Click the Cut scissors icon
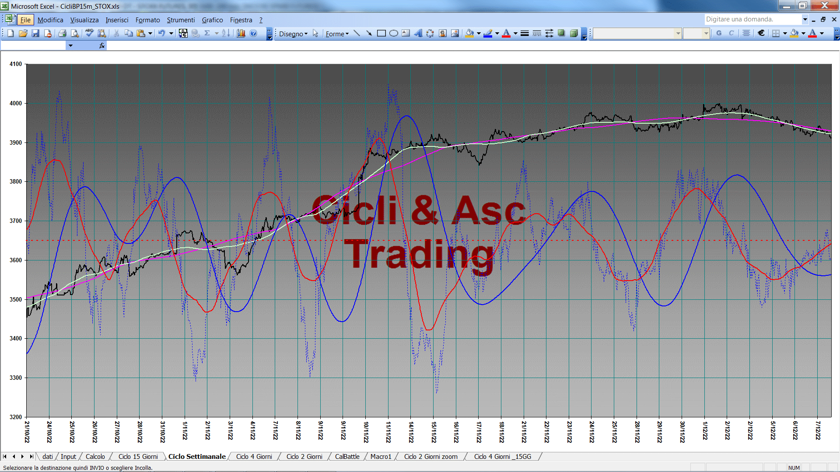Image resolution: width=840 pixels, height=472 pixels. tap(116, 33)
